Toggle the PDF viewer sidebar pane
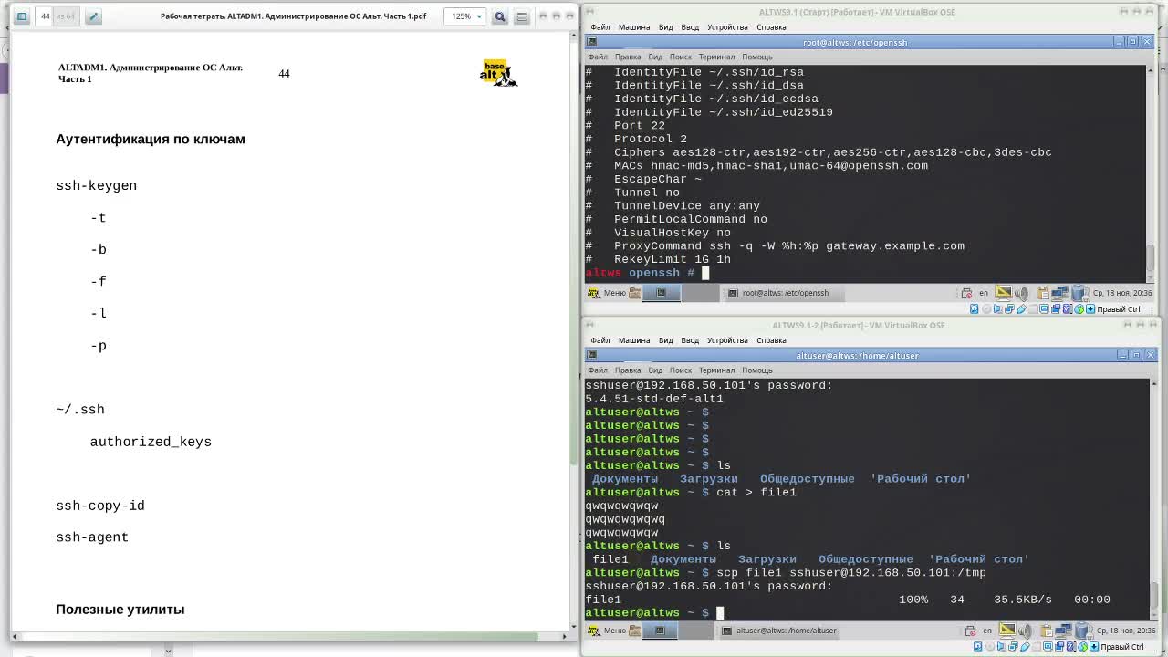Screen dimensions: 1168x657 pyautogui.click(x=22, y=16)
